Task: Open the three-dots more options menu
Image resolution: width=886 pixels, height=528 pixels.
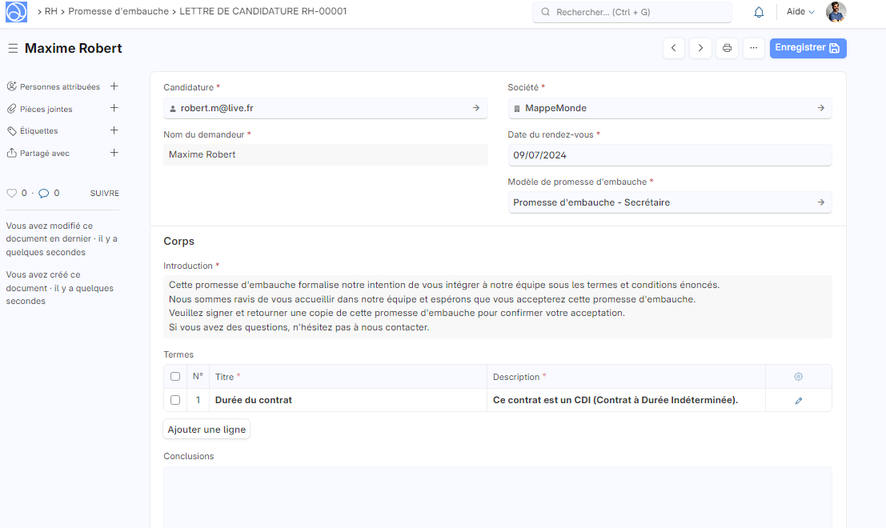Action: coord(753,48)
